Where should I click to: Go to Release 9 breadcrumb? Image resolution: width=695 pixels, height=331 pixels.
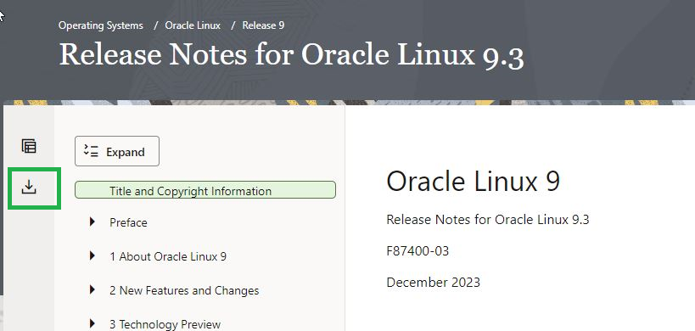pos(263,25)
